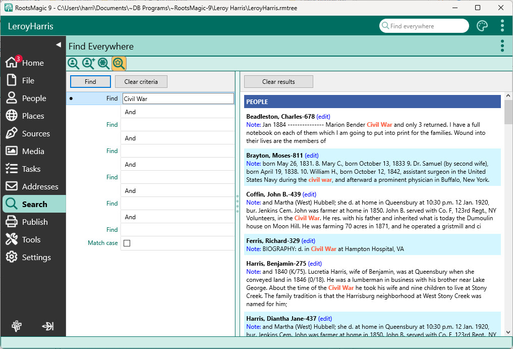This screenshot has width=513, height=349.
Task: Open the first And operator dropdown
Action: tap(178, 112)
